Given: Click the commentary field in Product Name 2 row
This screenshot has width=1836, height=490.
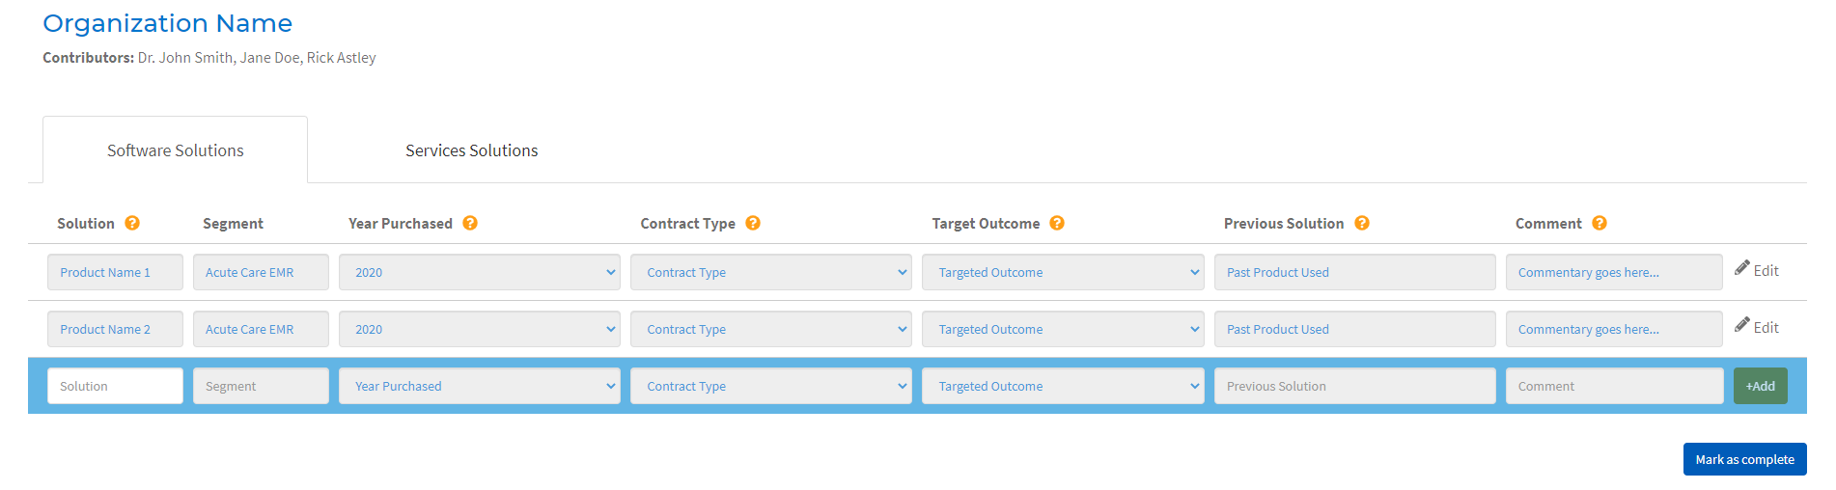Looking at the screenshot, I should tap(1614, 329).
